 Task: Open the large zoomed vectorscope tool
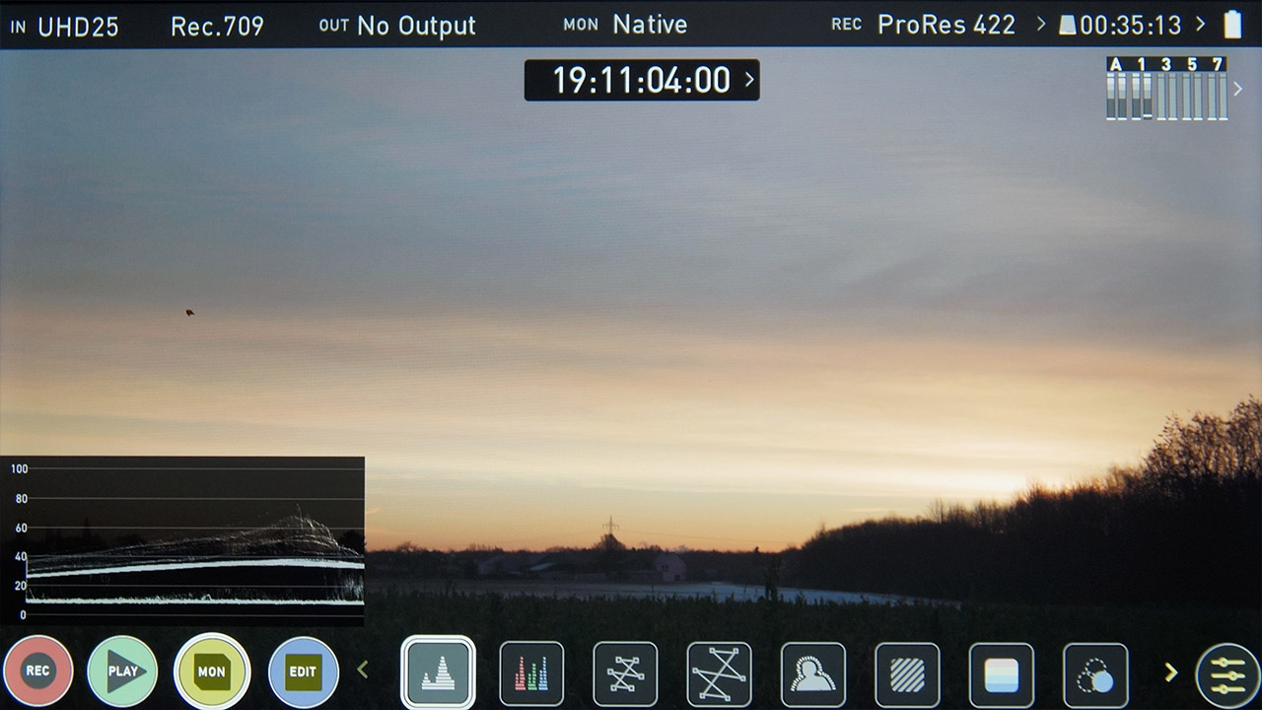coord(719,674)
